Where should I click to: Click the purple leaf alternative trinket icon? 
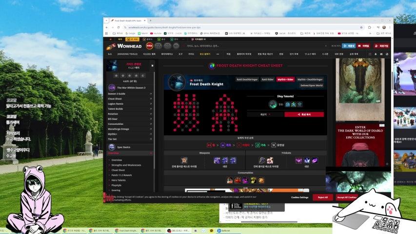315,160
